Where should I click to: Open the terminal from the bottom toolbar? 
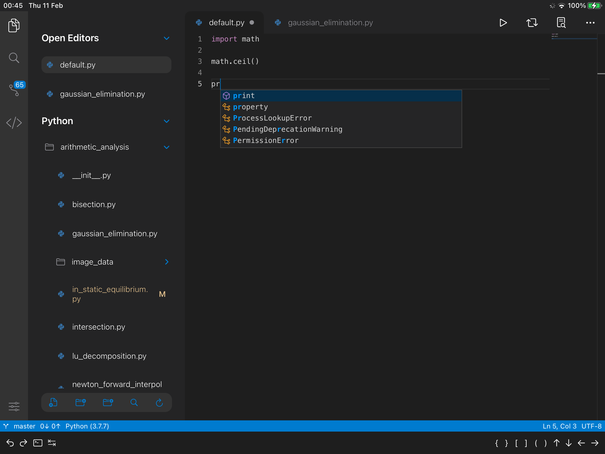pos(38,443)
